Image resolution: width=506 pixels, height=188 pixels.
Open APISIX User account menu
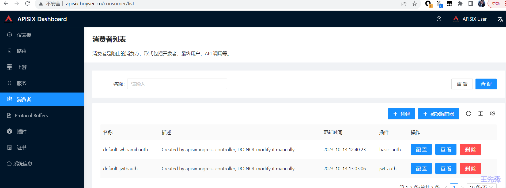tap(470, 19)
